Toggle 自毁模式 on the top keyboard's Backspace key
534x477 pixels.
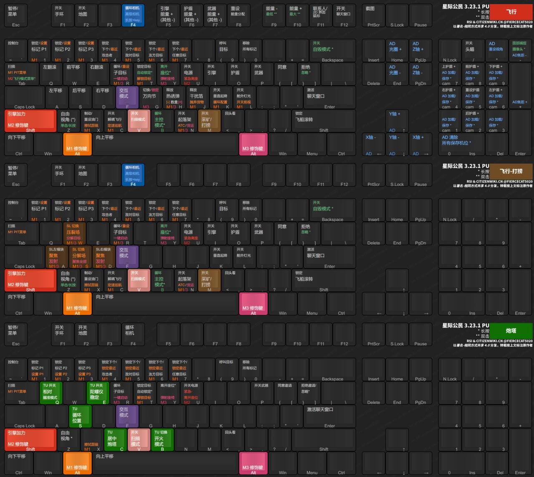[x=332, y=51]
